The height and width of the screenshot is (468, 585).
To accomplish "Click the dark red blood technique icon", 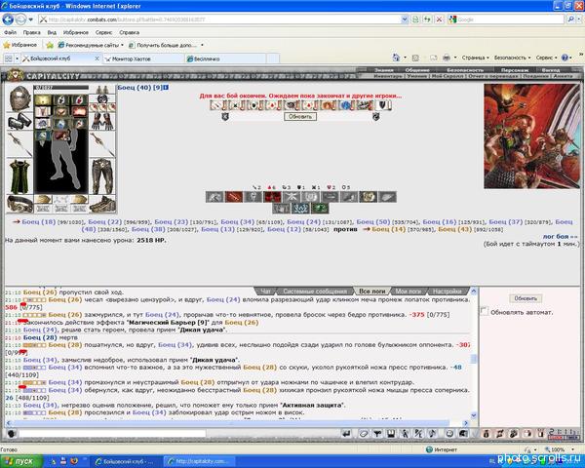I will click(272, 197).
